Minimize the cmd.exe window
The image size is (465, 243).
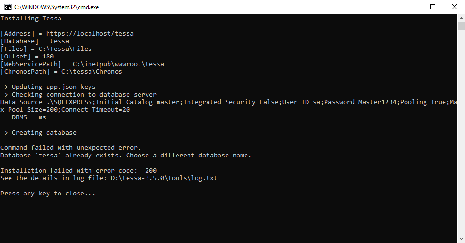(411, 7)
